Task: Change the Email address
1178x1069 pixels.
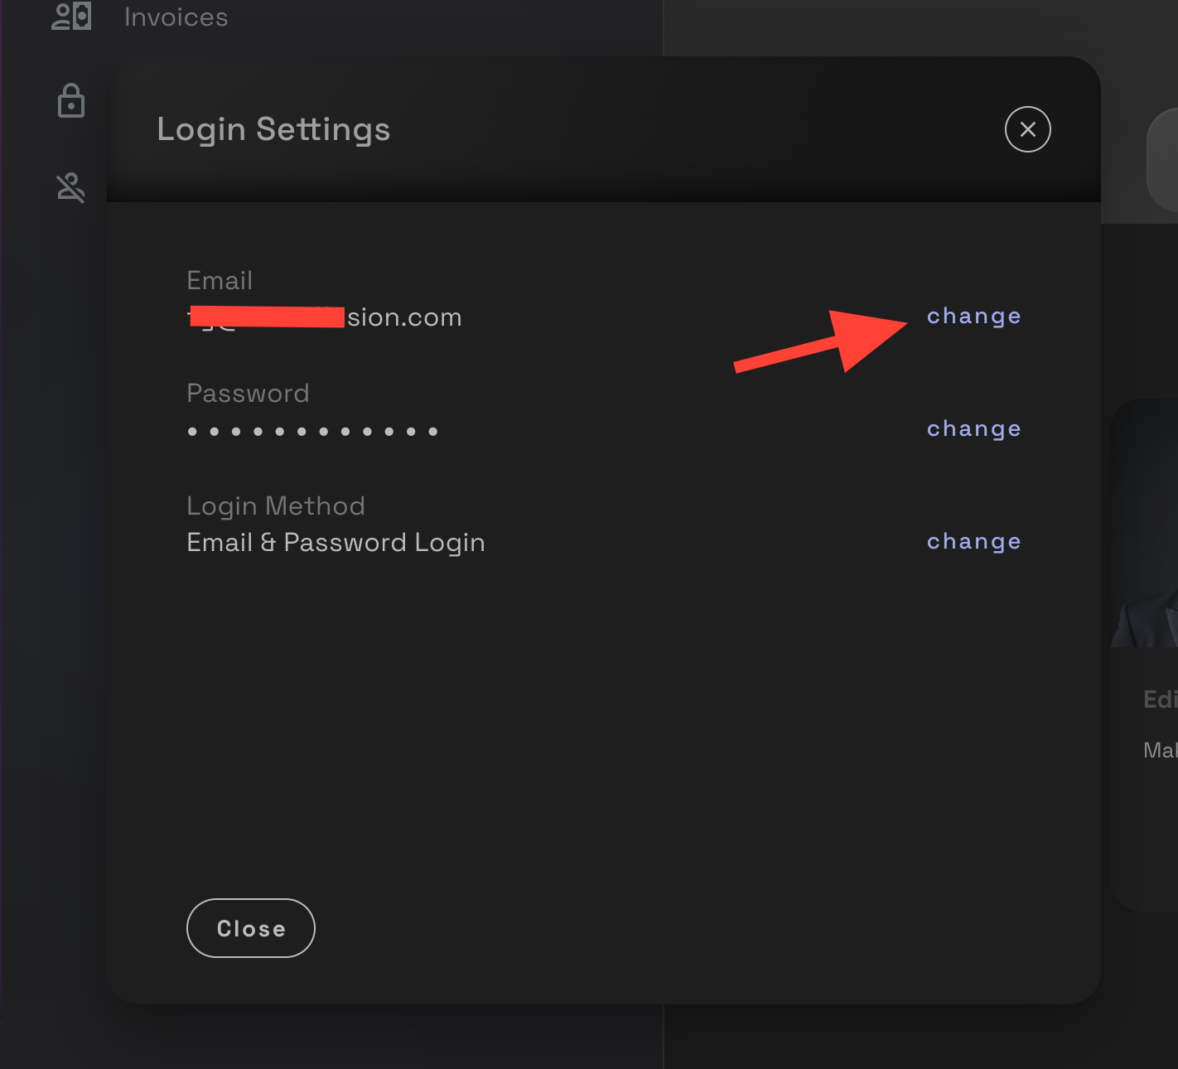Action: point(973,317)
